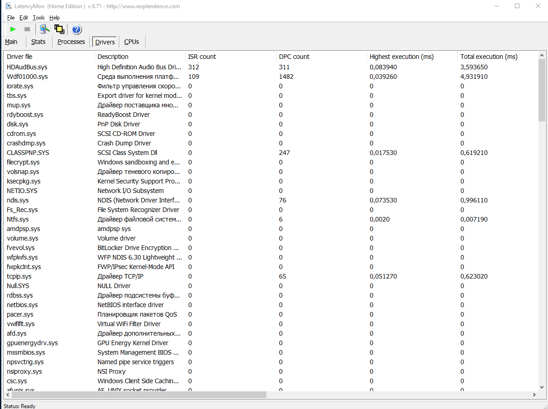Select the gpuenergydrv.sys driver row

[271, 343]
